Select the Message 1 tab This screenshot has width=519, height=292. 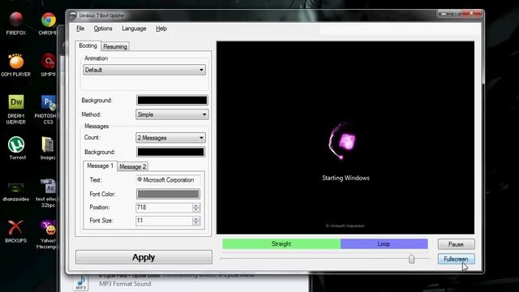click(100, 165)
